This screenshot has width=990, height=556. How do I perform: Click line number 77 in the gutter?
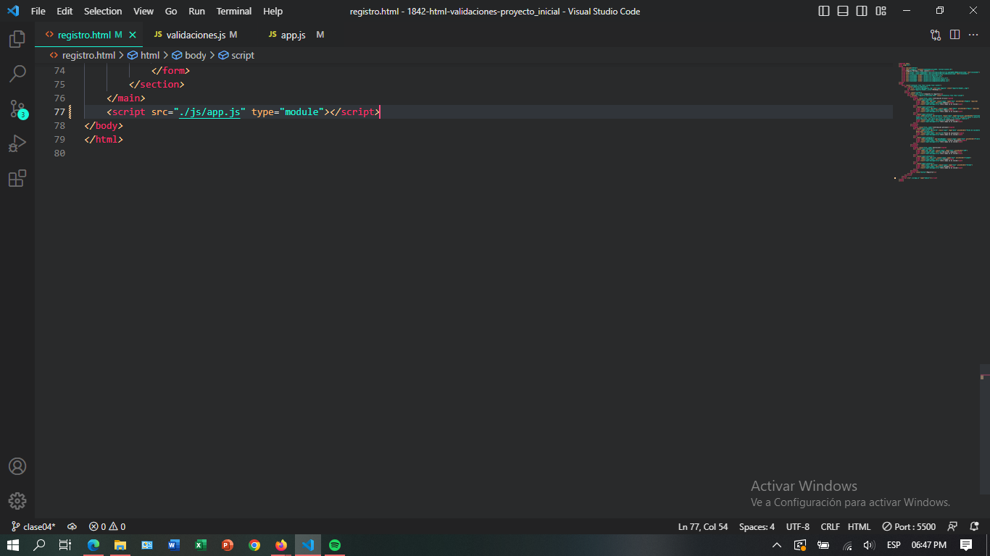coord(59,111)
